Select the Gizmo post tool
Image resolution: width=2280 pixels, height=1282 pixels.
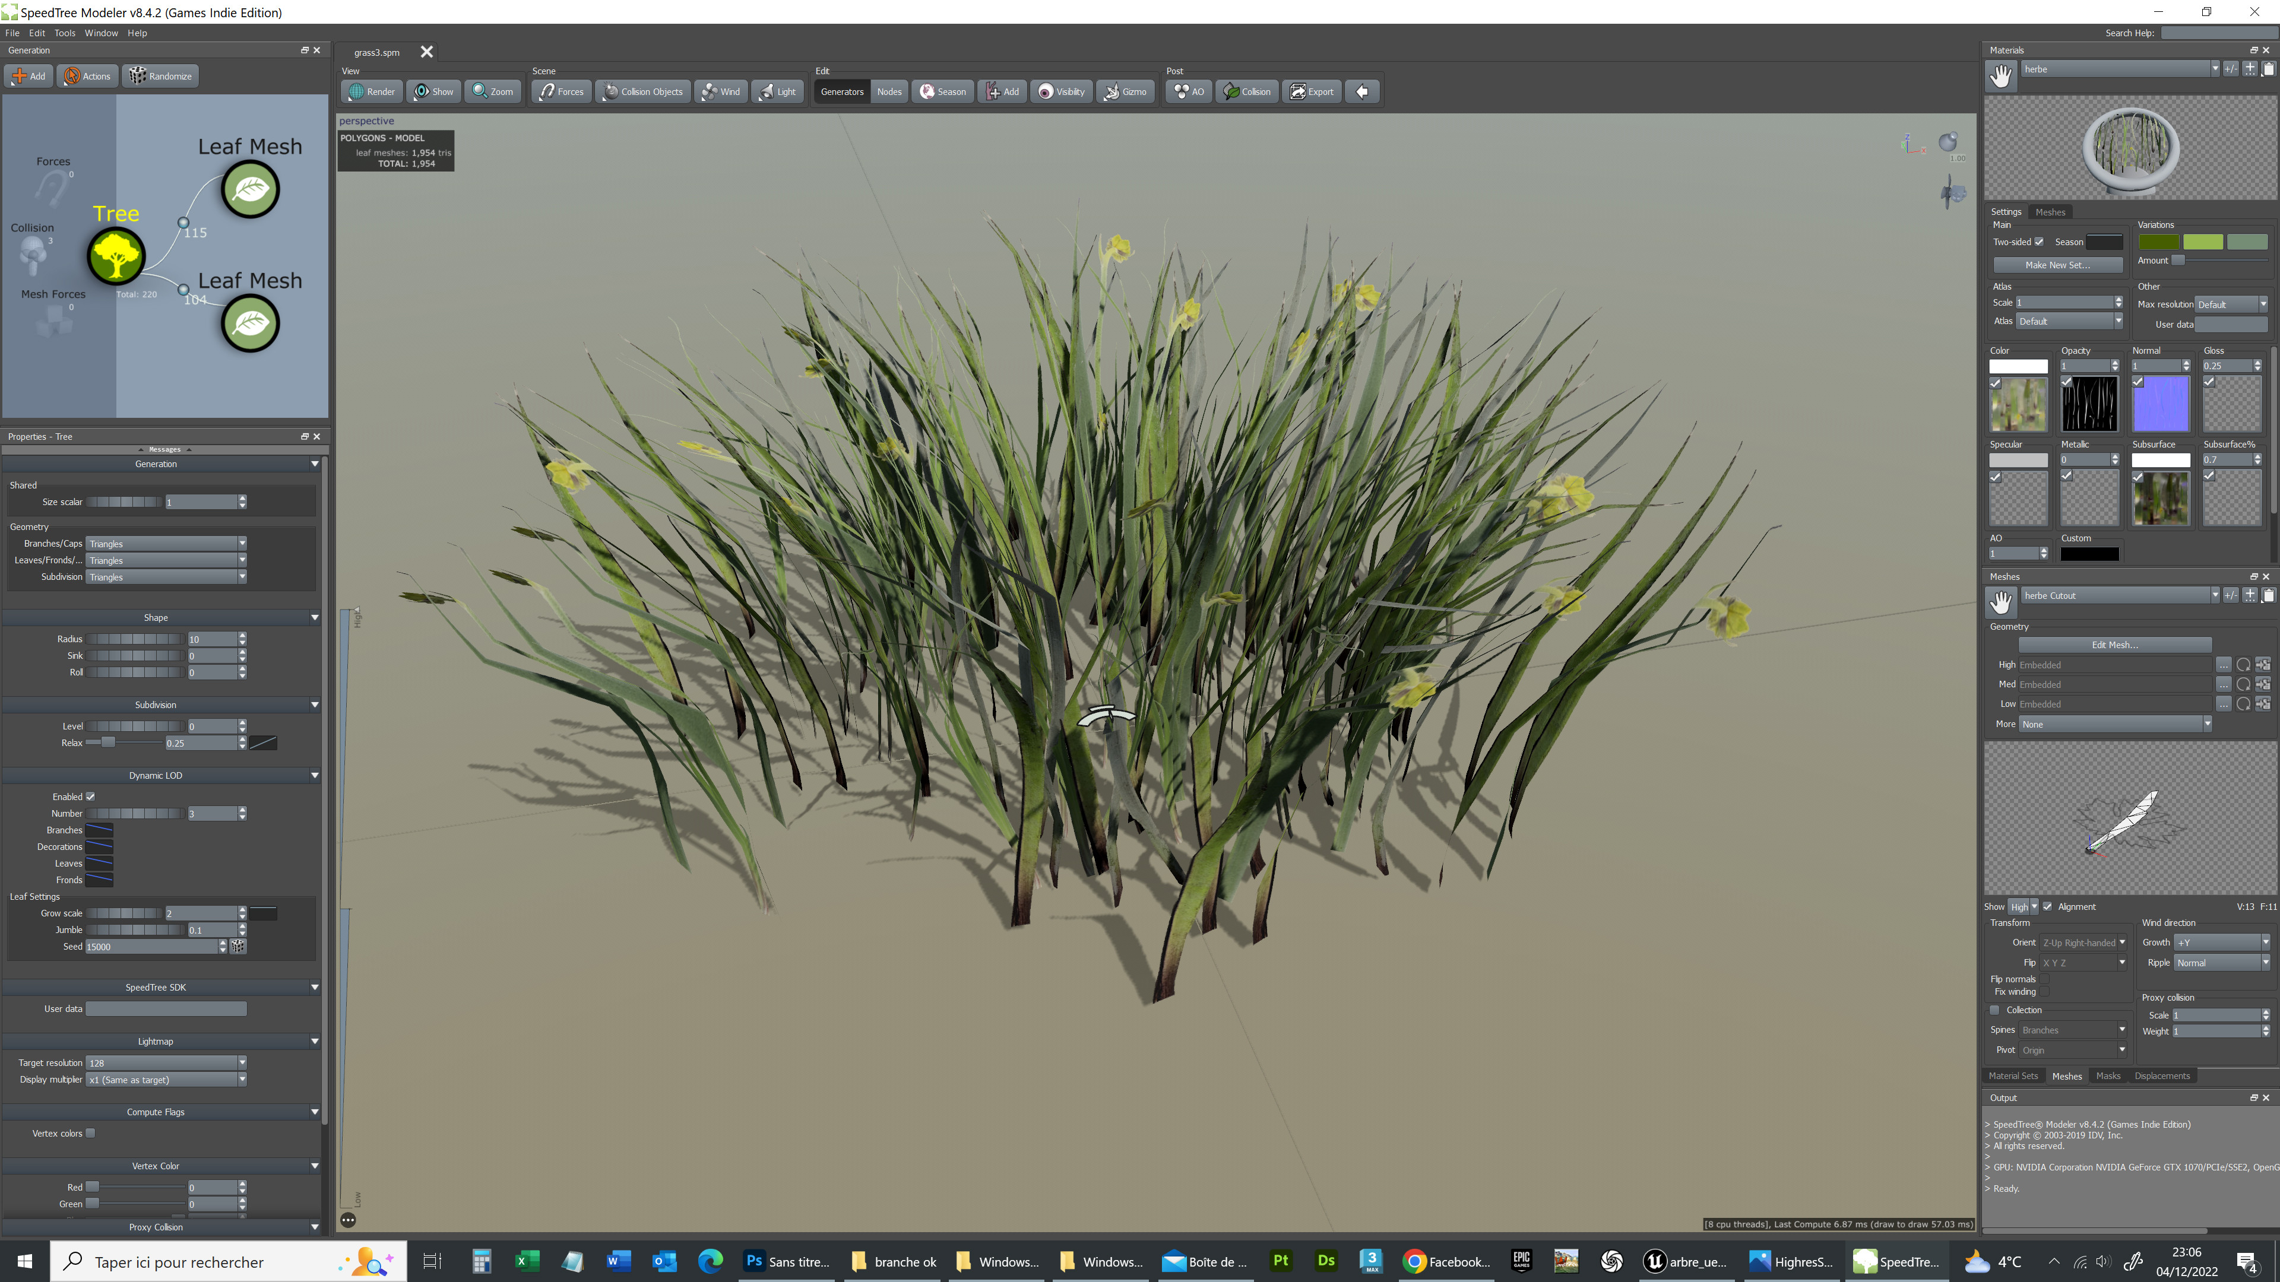(x=1125, y=91)
